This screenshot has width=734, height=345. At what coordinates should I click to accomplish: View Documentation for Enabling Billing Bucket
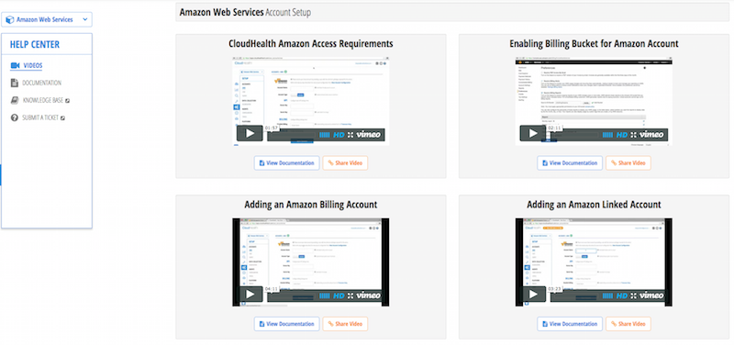coord(570,163)
